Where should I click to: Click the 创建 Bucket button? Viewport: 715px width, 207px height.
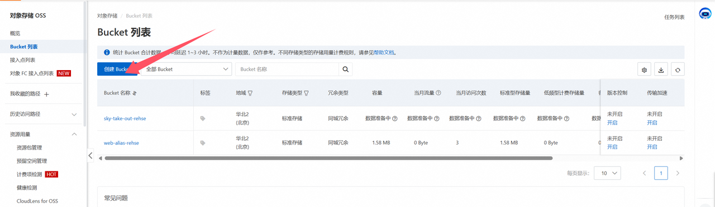(117, 70)
